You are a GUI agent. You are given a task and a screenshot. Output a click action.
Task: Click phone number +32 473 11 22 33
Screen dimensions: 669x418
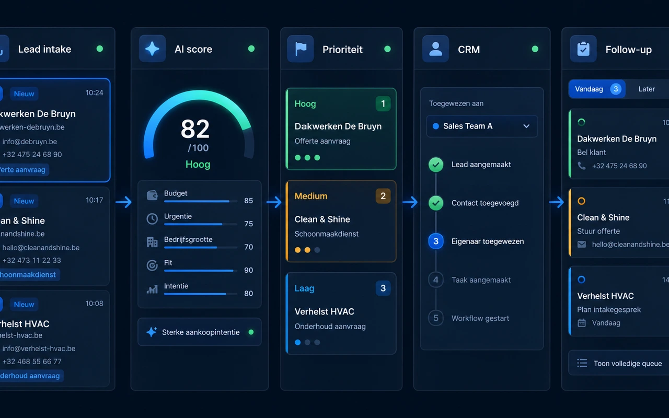point(31,260)
